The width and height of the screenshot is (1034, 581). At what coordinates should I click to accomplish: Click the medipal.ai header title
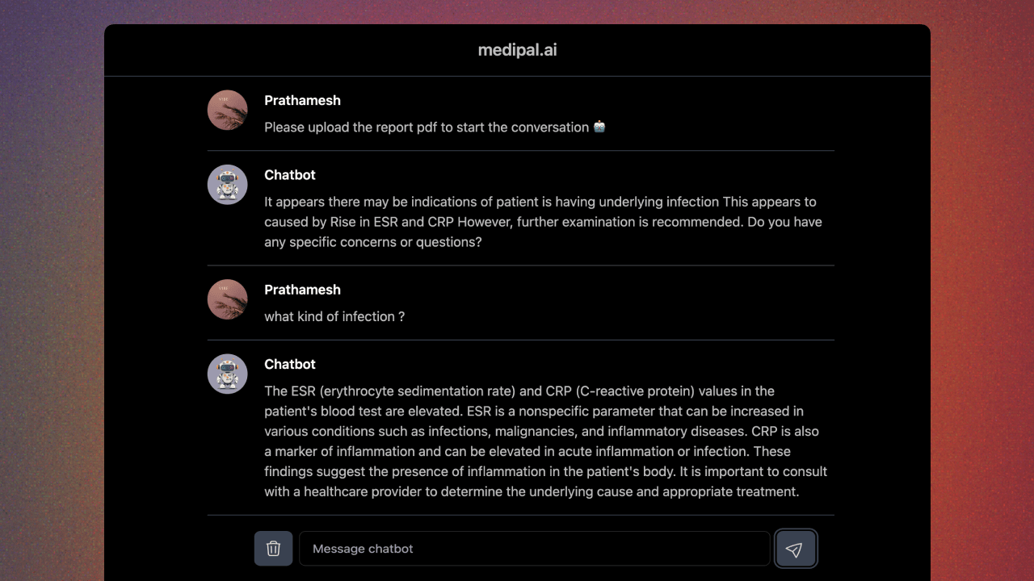click(x=517, y=50)
